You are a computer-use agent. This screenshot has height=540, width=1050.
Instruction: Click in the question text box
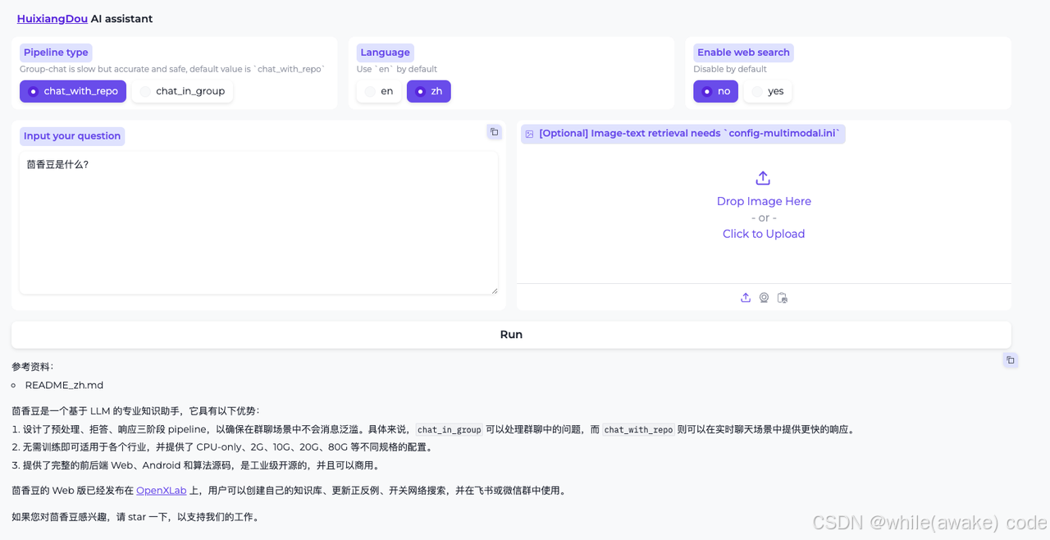[x=258, y=222]
